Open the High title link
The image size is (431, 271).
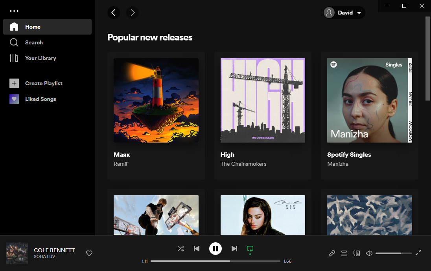pos(227,155)
